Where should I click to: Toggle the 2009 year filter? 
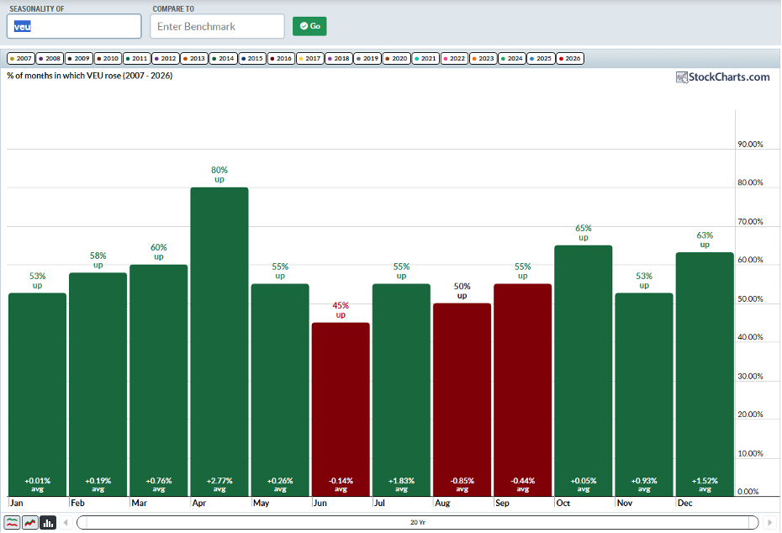coord(78,58)
